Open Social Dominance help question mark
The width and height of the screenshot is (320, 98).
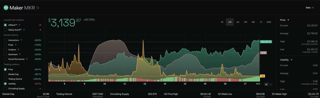[27, 59]
